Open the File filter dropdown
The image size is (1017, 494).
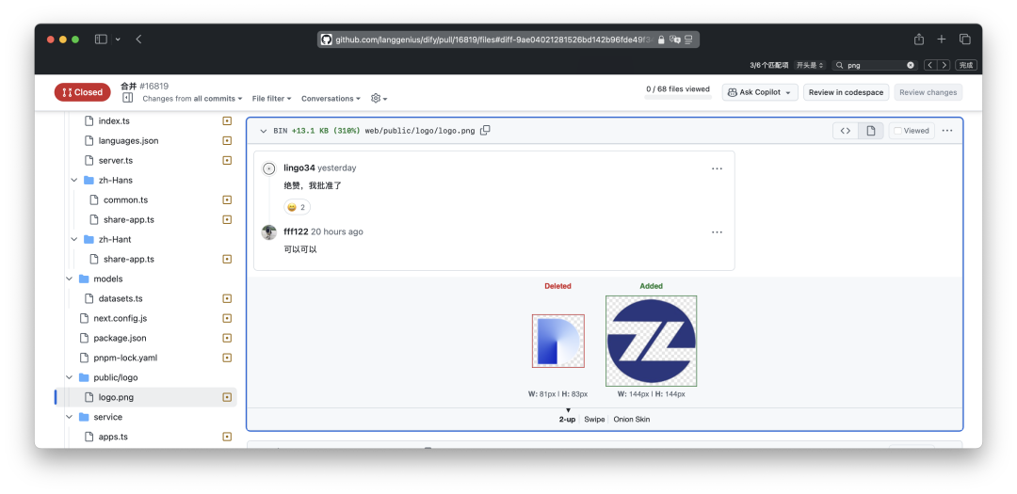click(271, 99)
